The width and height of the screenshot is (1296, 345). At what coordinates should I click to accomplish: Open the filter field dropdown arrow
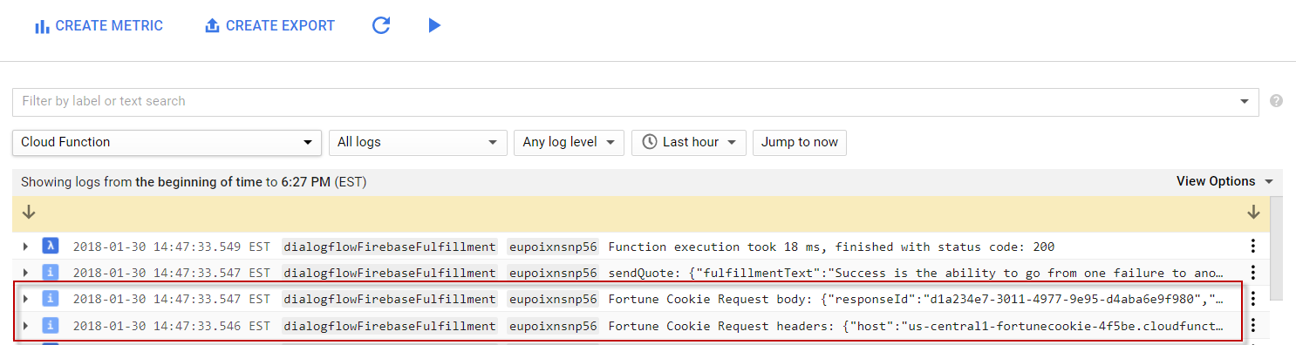(1245, 101)
